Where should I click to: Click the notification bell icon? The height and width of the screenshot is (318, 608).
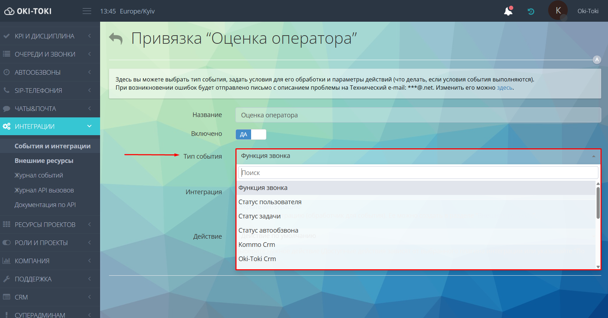coord(508,11)
